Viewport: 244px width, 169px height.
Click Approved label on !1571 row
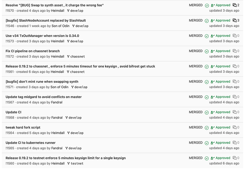click(x=223, y=82)
